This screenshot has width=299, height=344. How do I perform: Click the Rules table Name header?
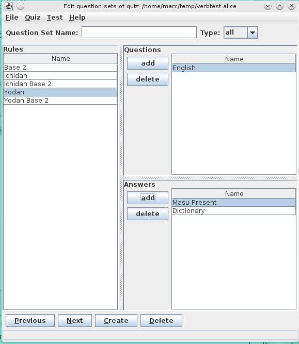coord(60,59)
